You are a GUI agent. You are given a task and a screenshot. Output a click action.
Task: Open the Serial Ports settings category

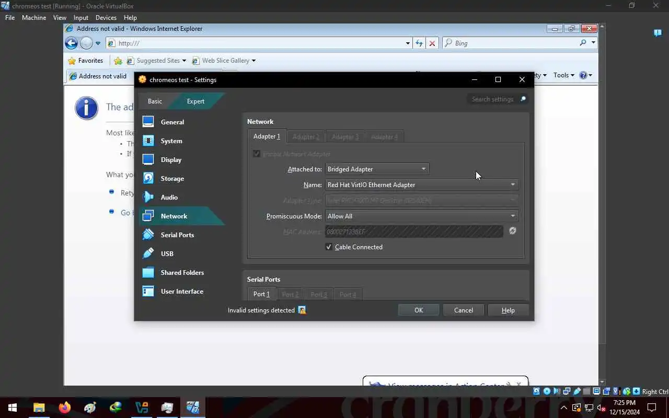click(182, 235)
